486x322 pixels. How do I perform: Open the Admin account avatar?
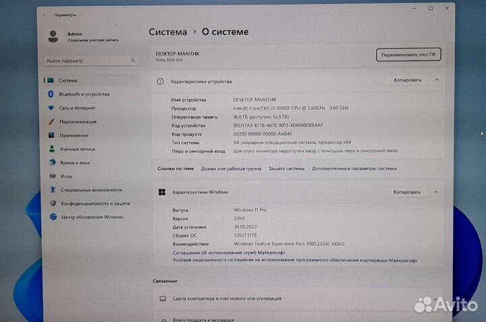click(x=53, y=36)
